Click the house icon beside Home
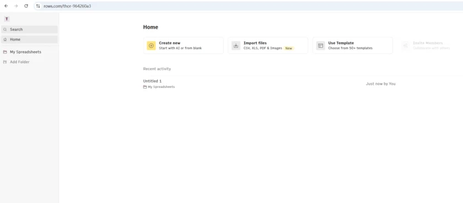 (x=5, y=40)
